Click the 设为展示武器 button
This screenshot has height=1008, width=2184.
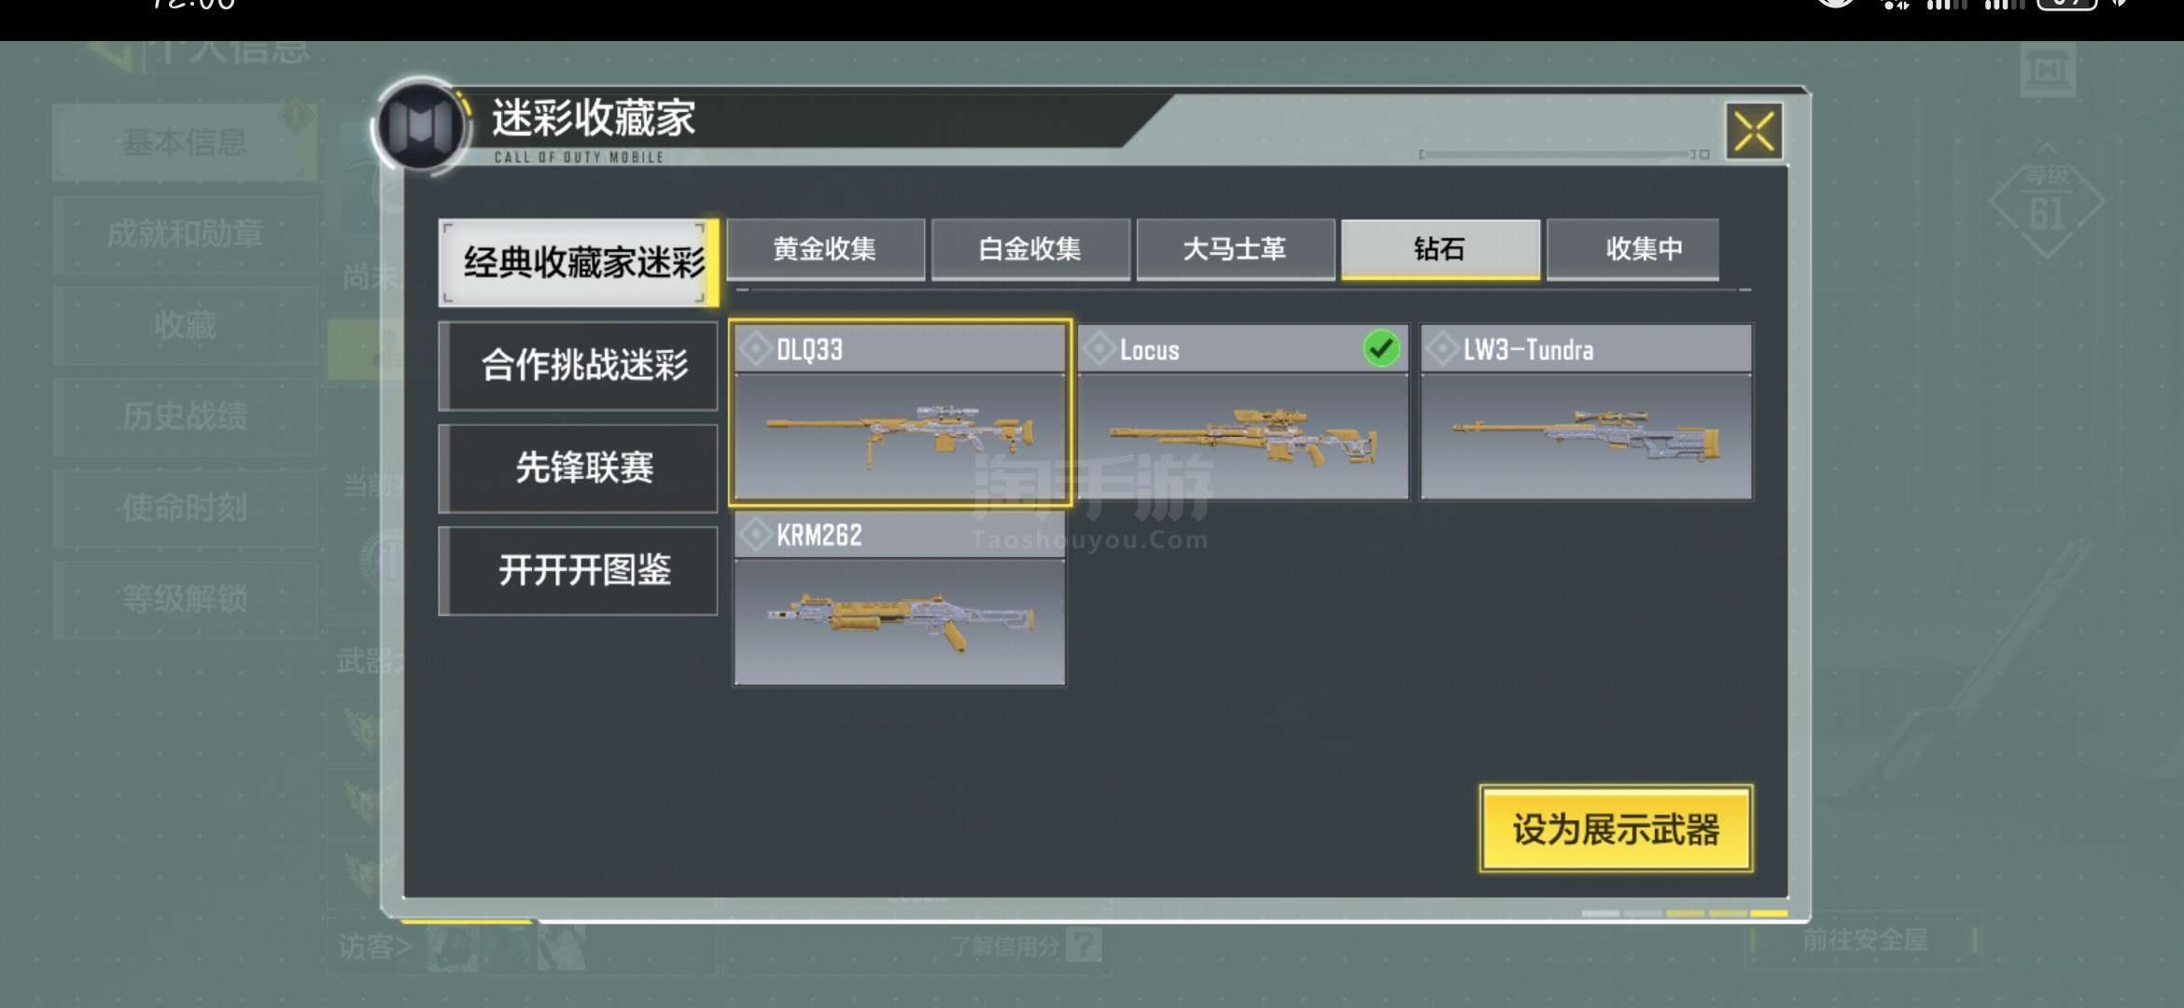pyautogui.click(x=1616, y=829)
